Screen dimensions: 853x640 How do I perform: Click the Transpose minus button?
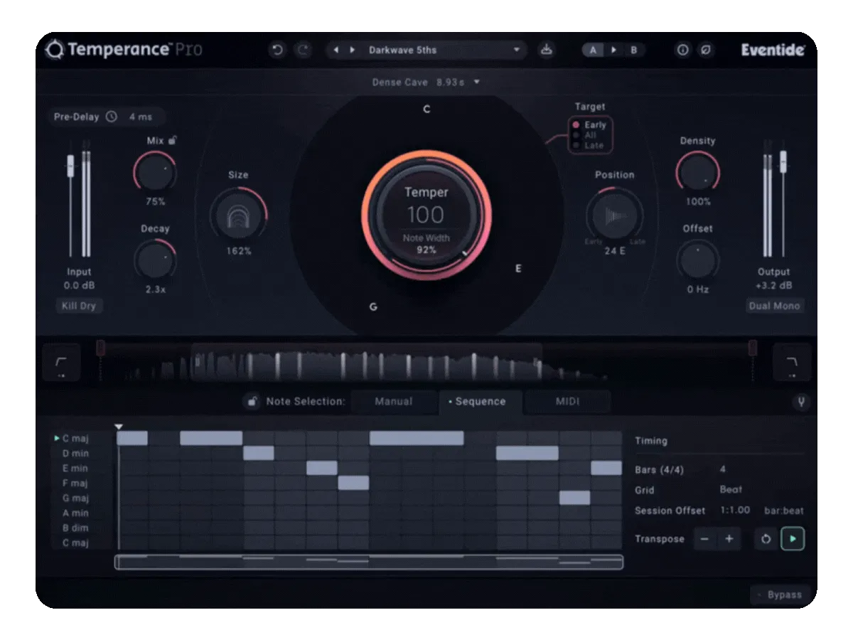click(x=704, y=539)
